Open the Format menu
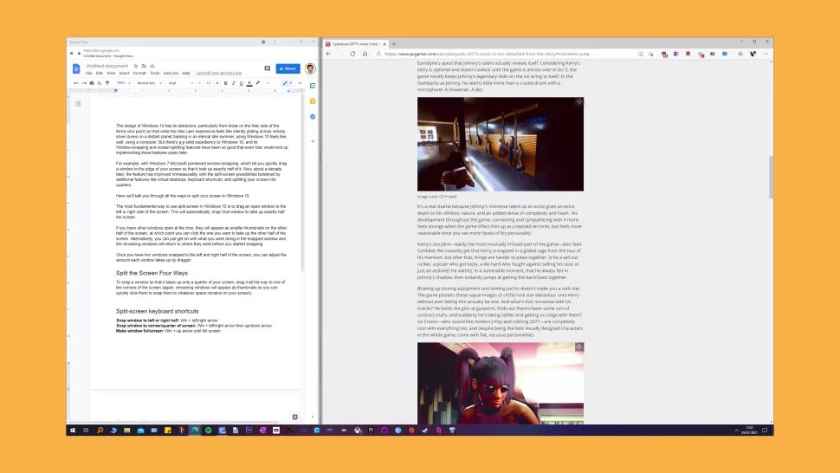This screenshot has width=840, height=473. [139, 73]
